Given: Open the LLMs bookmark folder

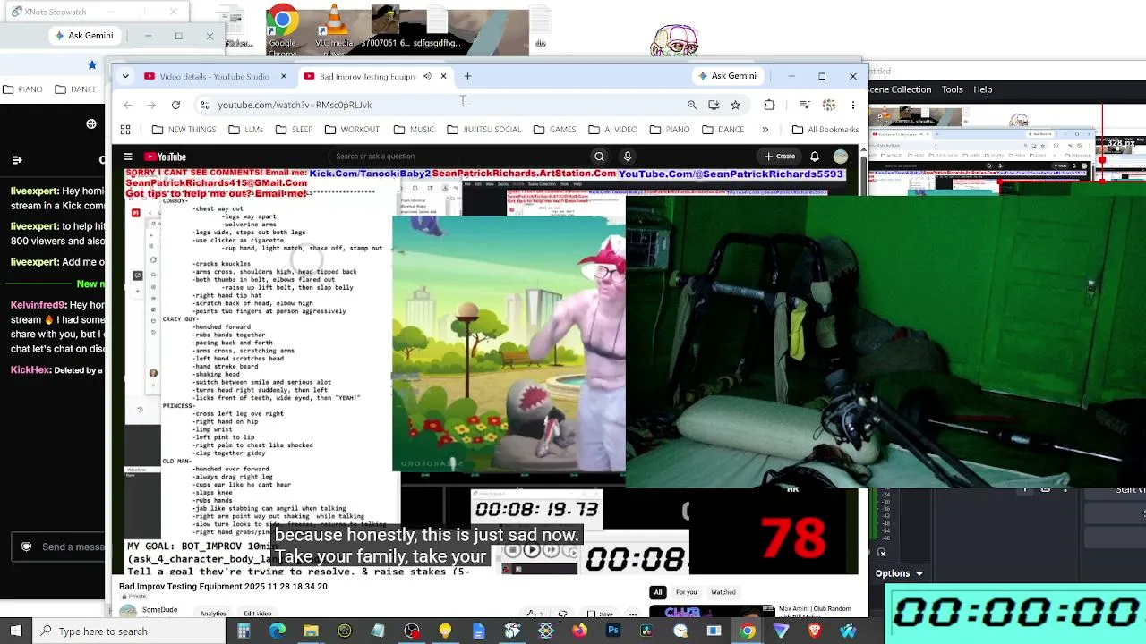Looking at the screenshot, I should click(245, 130).
